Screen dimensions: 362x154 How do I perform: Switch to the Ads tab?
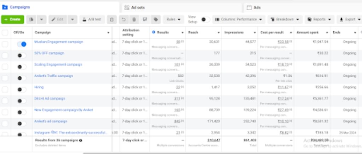(x=303, y=8)
